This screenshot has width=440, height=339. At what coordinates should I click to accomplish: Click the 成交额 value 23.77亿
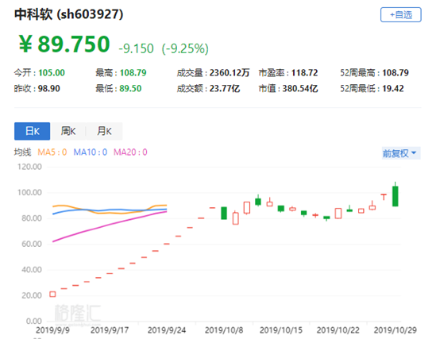[x=225, y=89]
